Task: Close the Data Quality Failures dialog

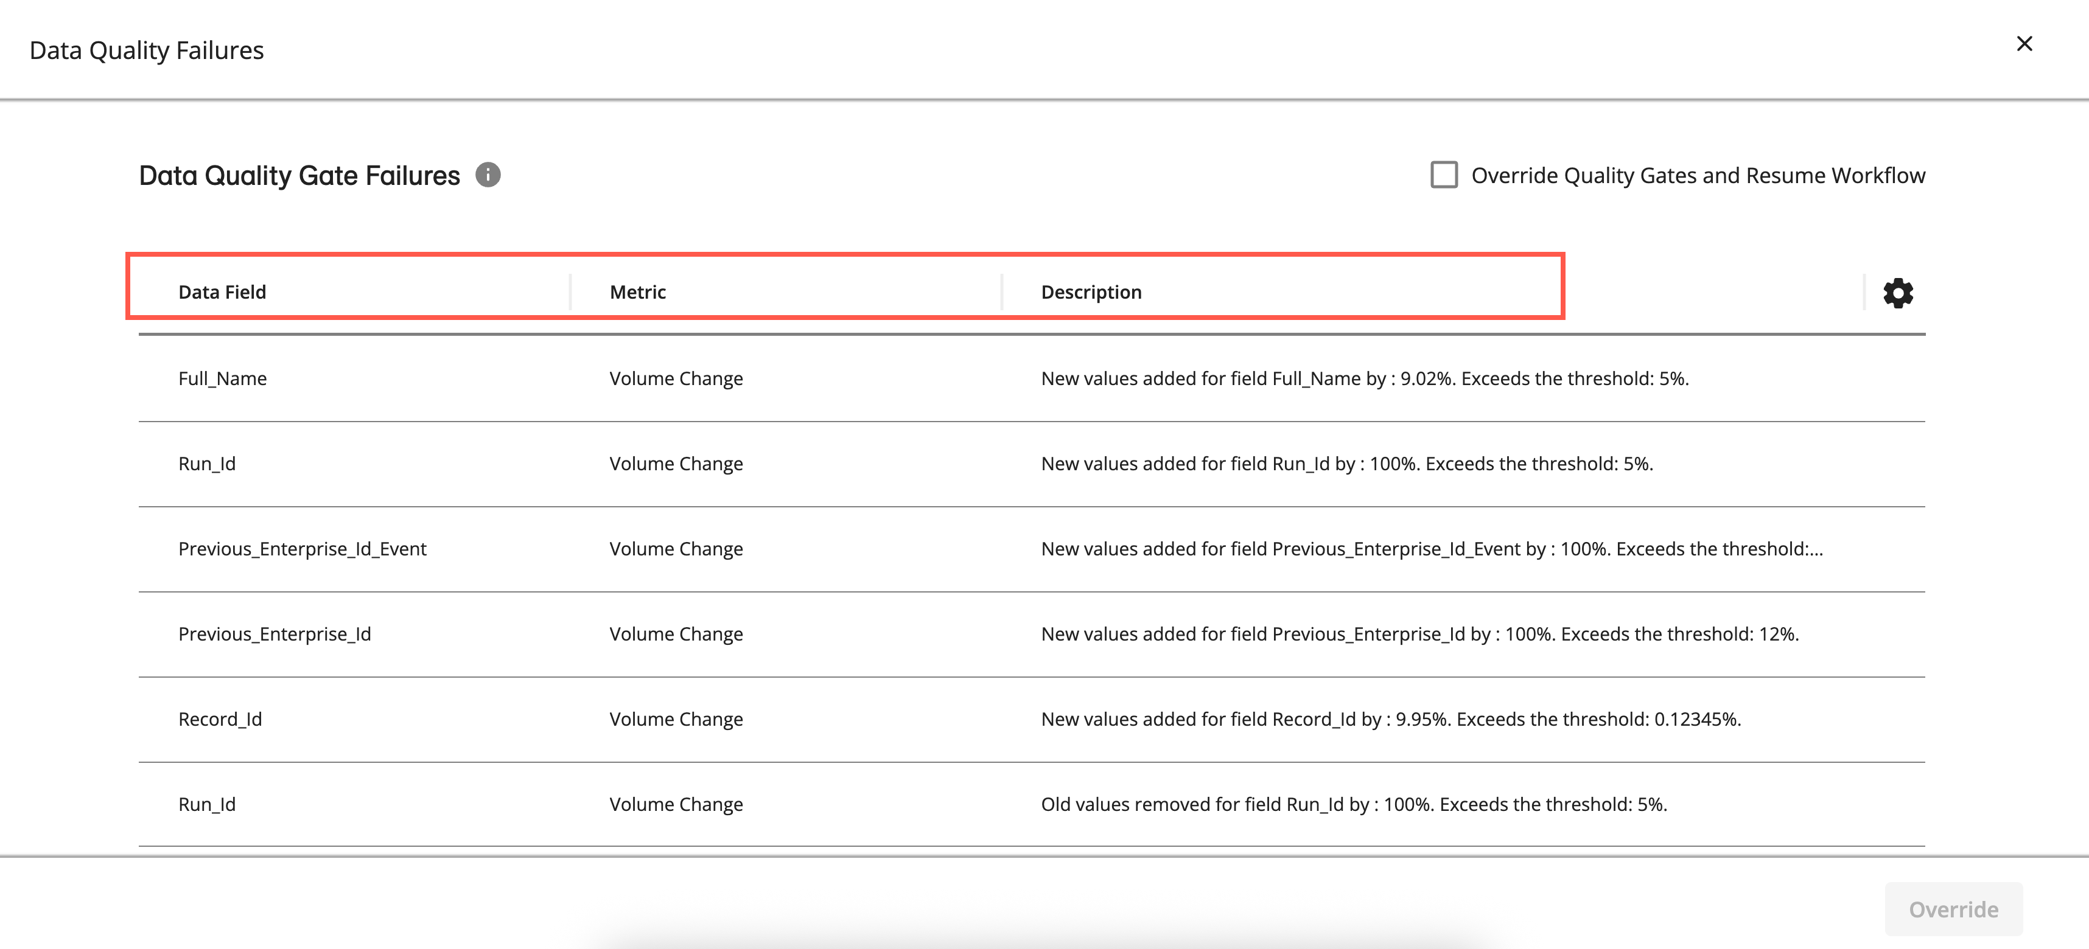Action: [2024, 44]
